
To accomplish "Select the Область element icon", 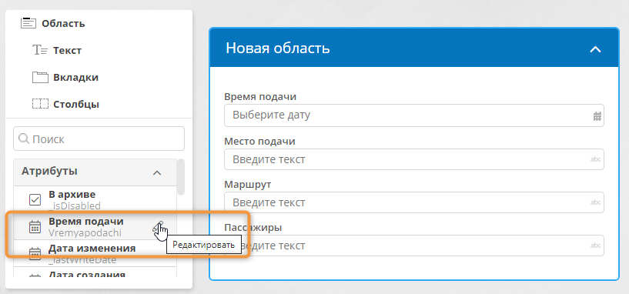I will (x=28, y=23).
